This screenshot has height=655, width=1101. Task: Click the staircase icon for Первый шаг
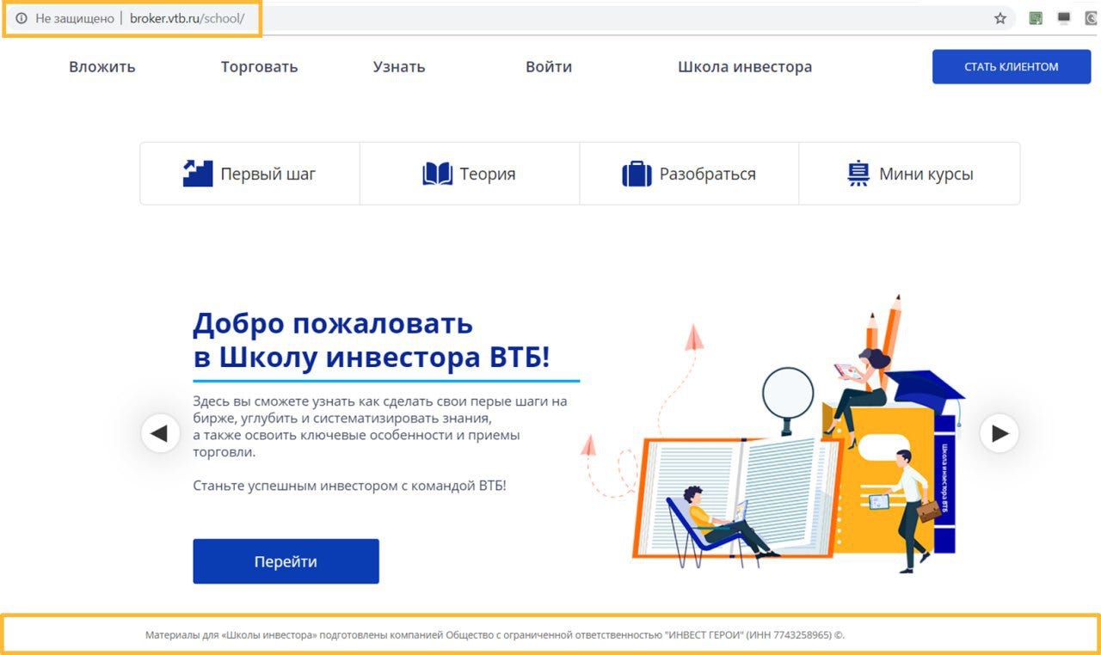click(x=198, y=174)
